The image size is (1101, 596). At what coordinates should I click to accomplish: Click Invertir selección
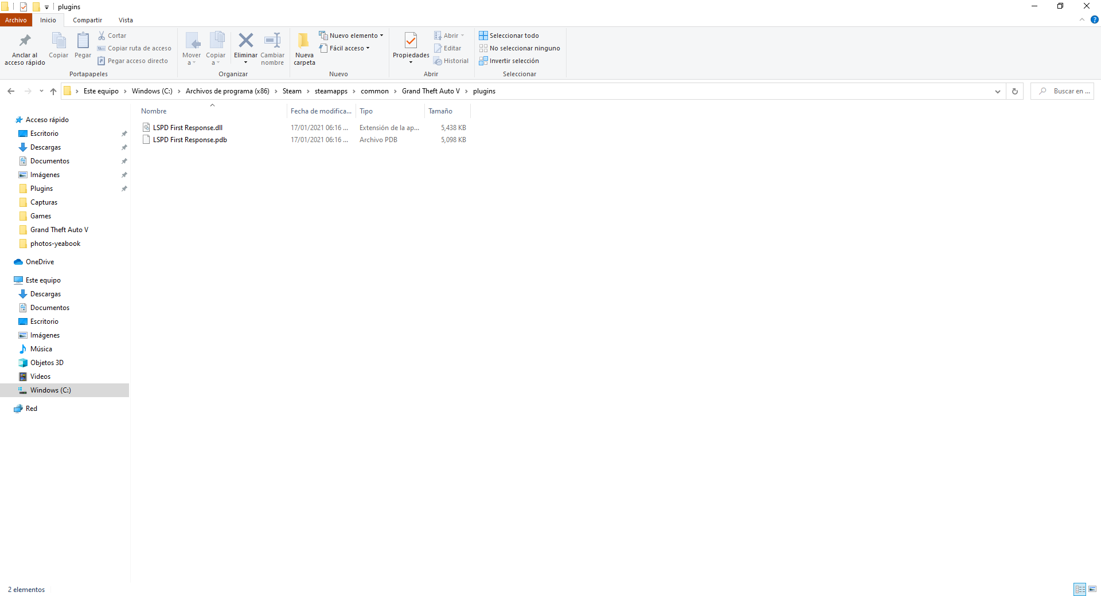point(509,61)
